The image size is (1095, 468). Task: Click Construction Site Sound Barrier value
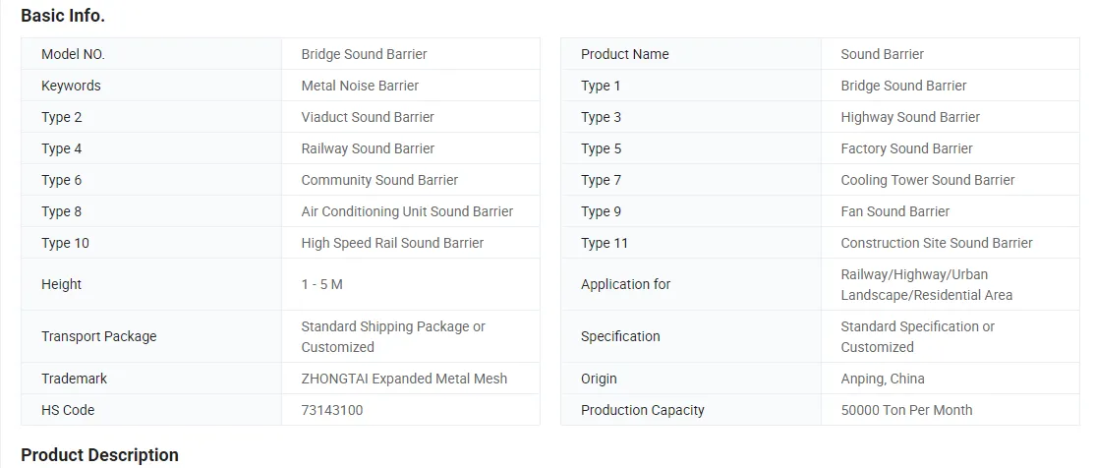937,243
